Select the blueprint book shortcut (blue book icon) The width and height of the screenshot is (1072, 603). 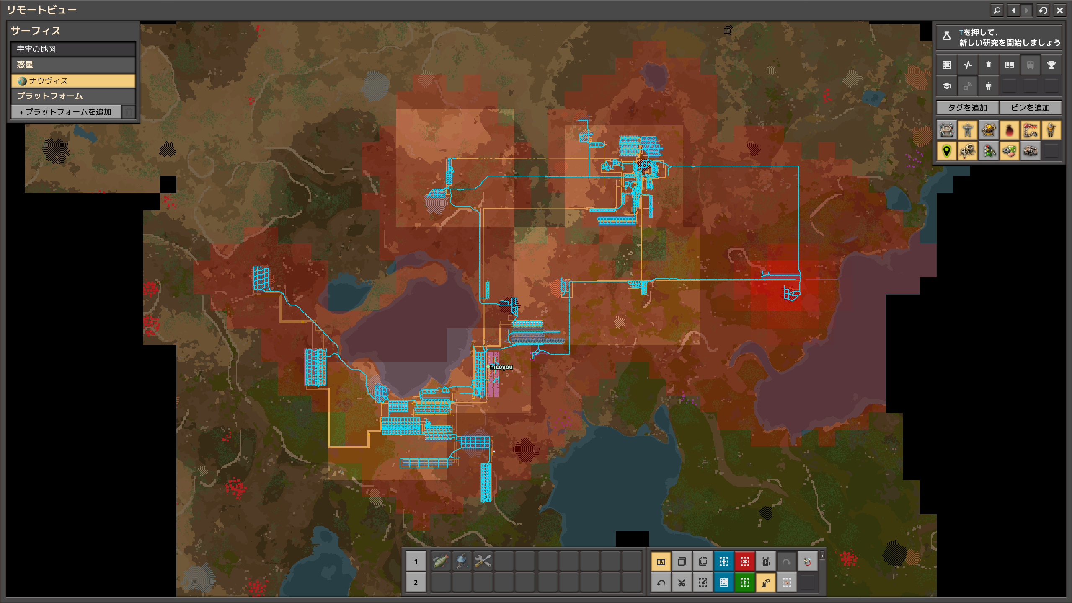point(724,582)
